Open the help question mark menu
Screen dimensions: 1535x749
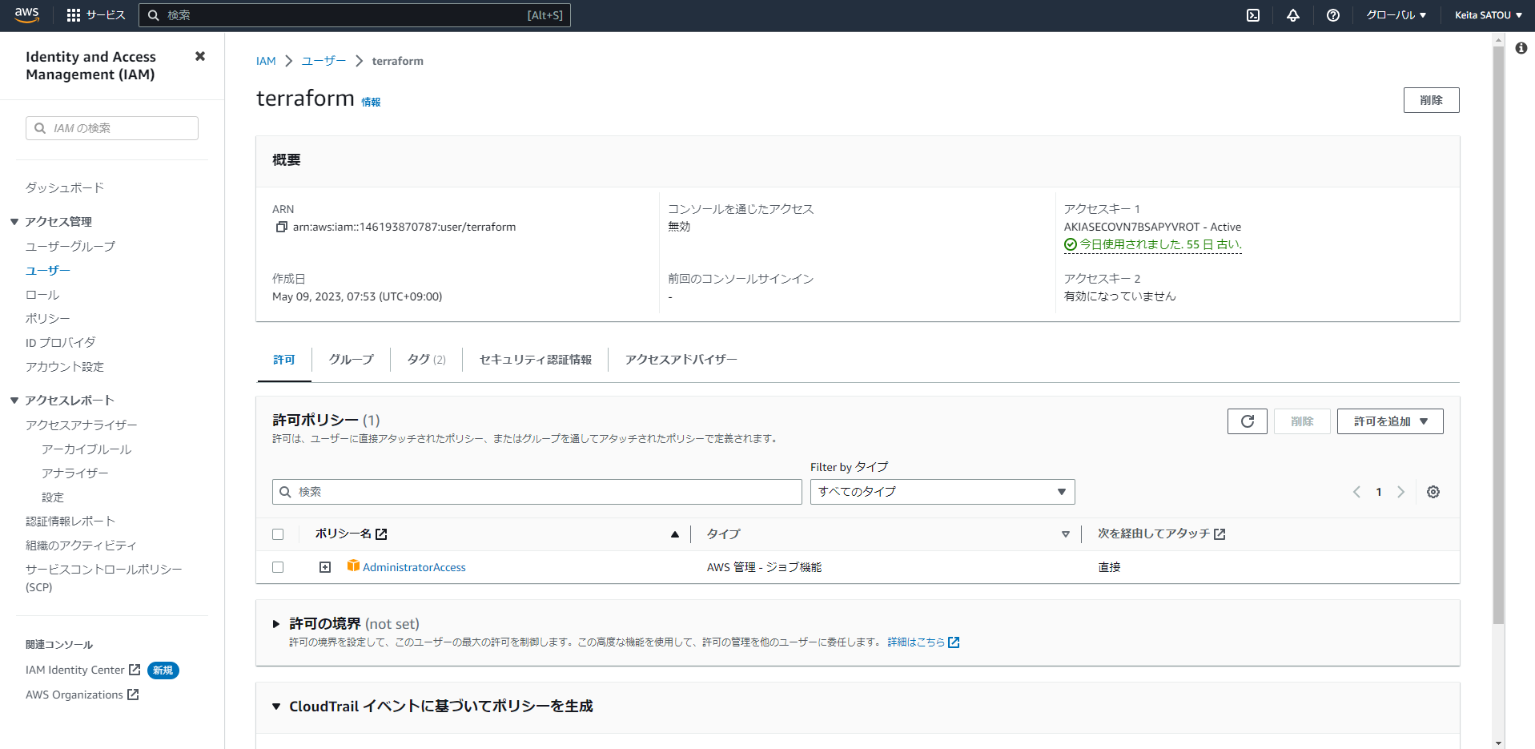pos(1333,15)
